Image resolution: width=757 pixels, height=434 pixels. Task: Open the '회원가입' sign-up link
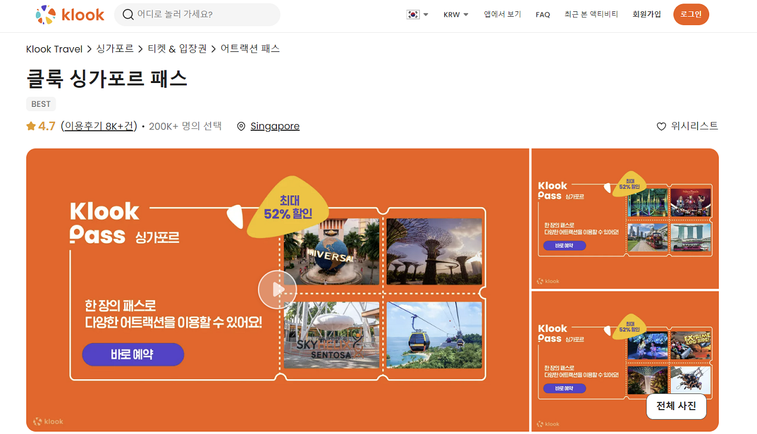tap(647, 14)
